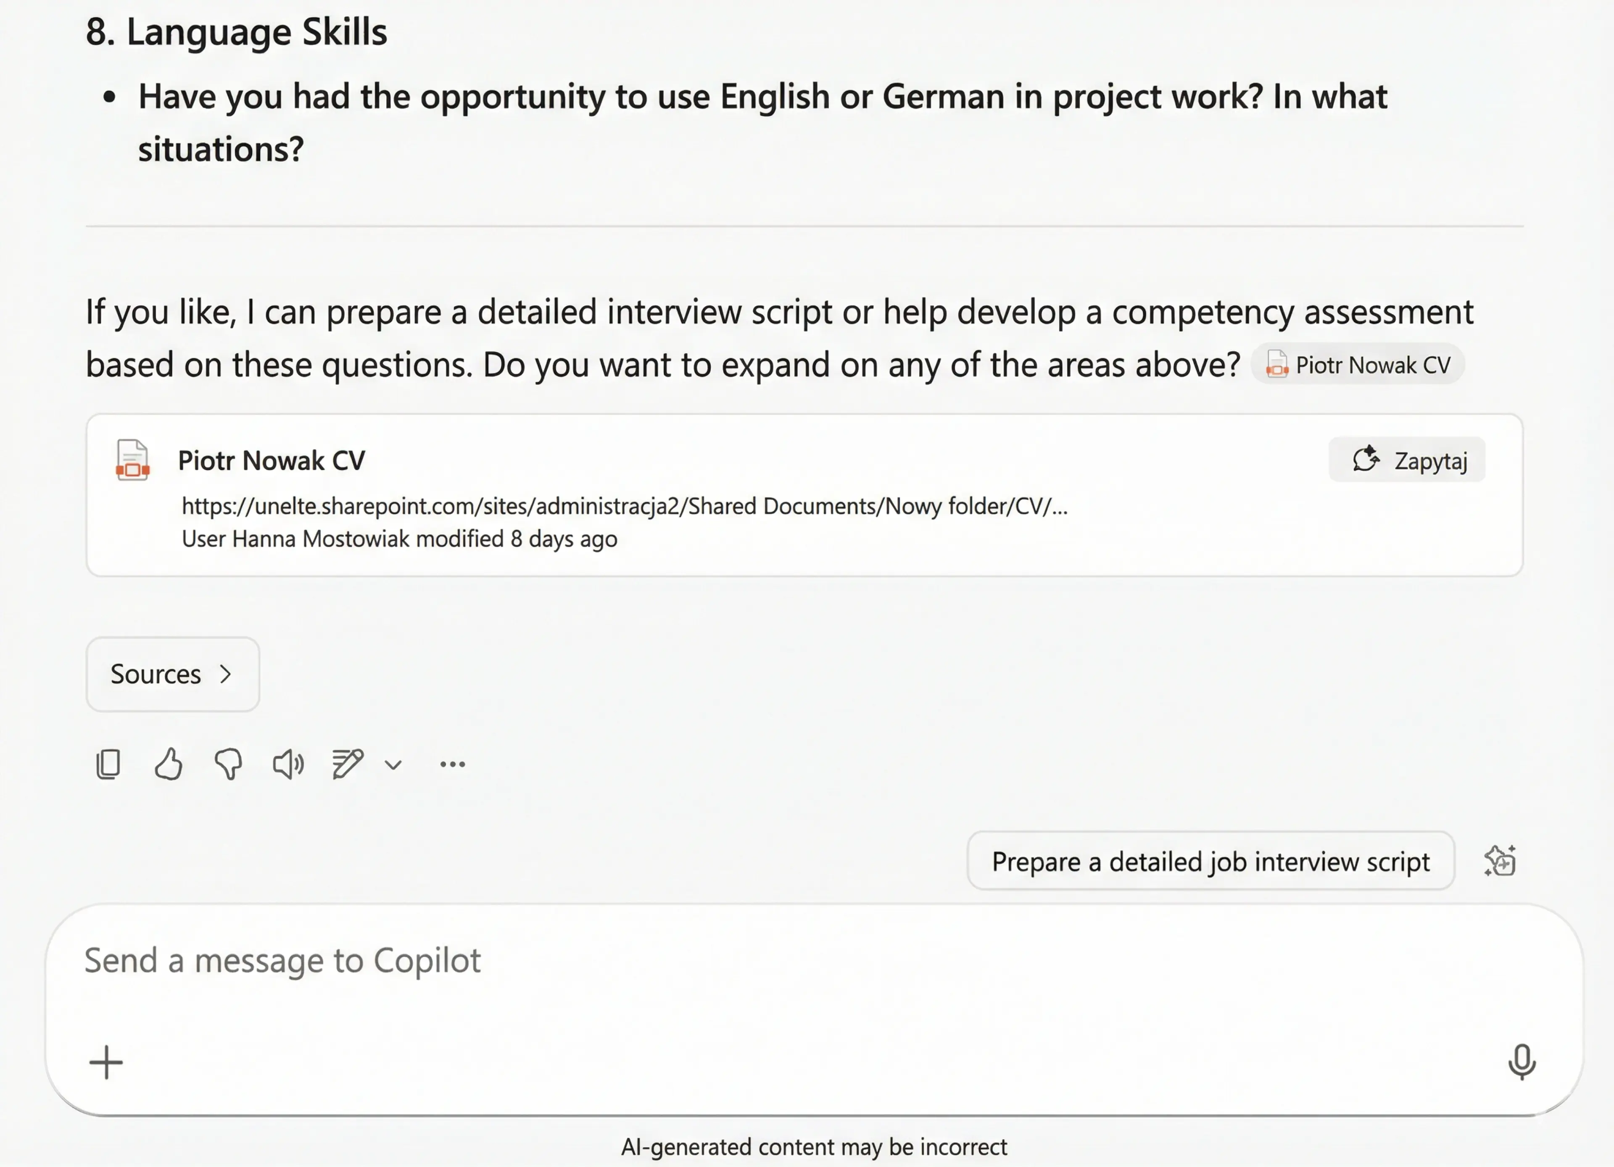
Task: Open inline Piotr Nowak CV citation chip
Action: coord(1358,365)
